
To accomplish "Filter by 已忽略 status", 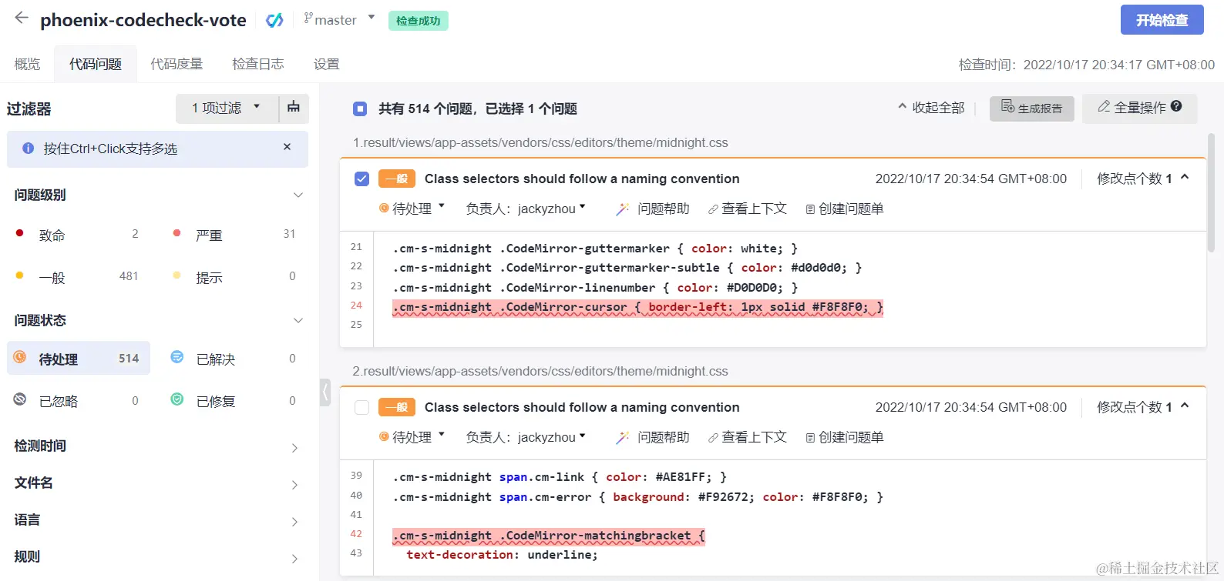I will tap(77, 401).
